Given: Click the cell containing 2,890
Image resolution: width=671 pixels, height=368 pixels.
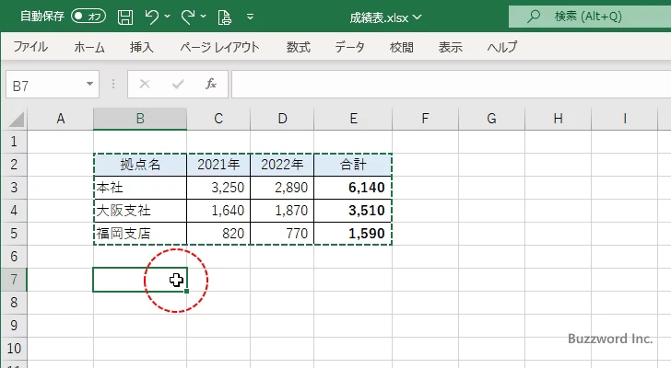Looking at the screenshot, I should 282,188.
